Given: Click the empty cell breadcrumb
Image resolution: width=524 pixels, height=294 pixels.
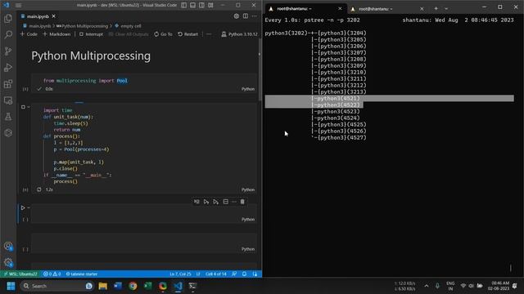Looking at the screenshot, I should [128, 26].
